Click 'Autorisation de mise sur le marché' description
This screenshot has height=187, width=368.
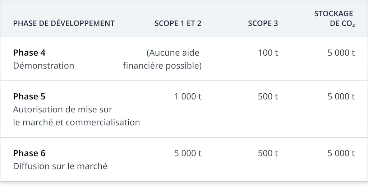[x=63, y=109]
